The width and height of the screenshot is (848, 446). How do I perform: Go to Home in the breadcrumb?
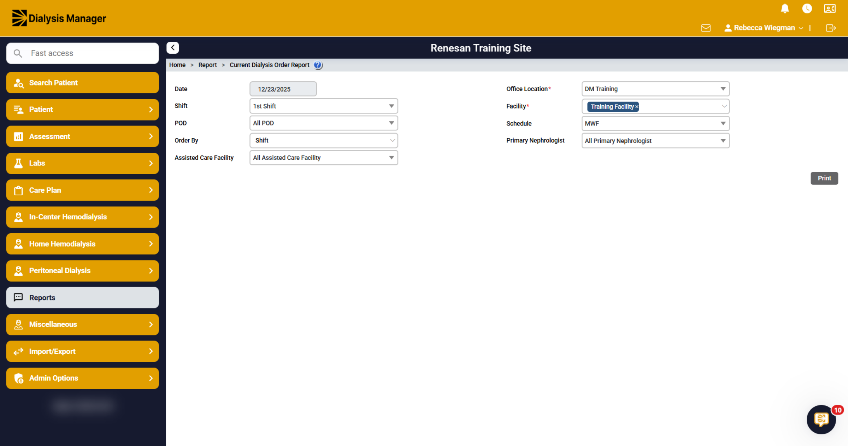[x=177, y=65]
